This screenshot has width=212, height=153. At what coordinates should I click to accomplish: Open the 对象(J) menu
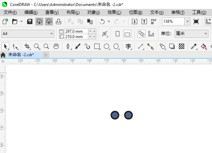93,13
